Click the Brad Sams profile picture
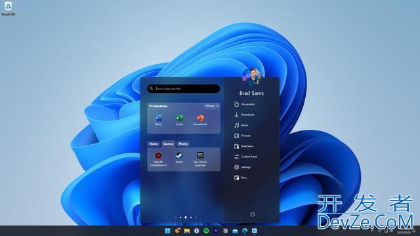The image size is (420, 236). pos(252,77)
